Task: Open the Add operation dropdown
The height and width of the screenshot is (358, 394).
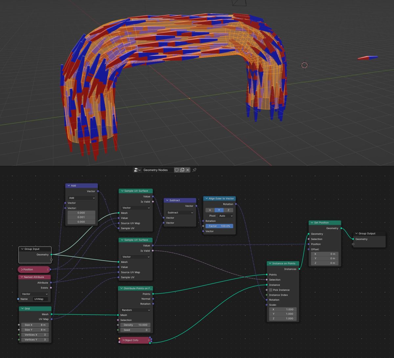Action: (81, 198)
